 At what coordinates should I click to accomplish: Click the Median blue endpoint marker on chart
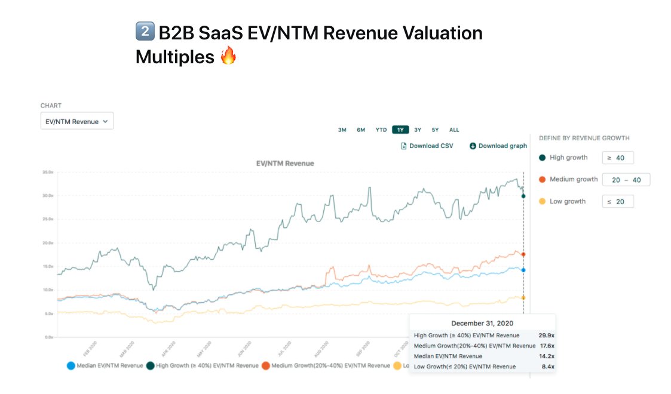click(523, 270)
